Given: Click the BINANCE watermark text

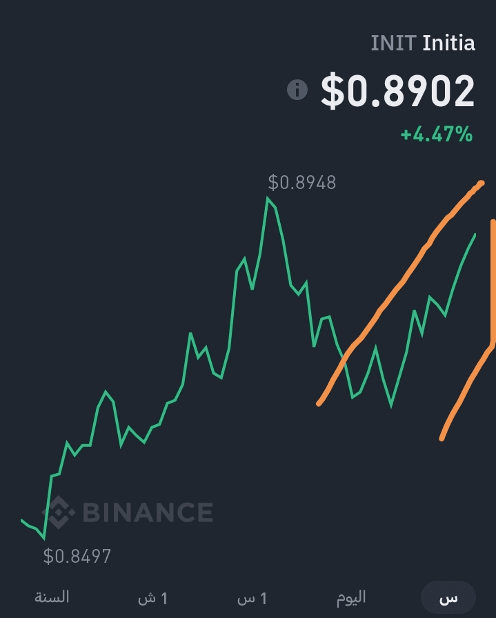Looking at the screenshot, I should tap(148, 512).
